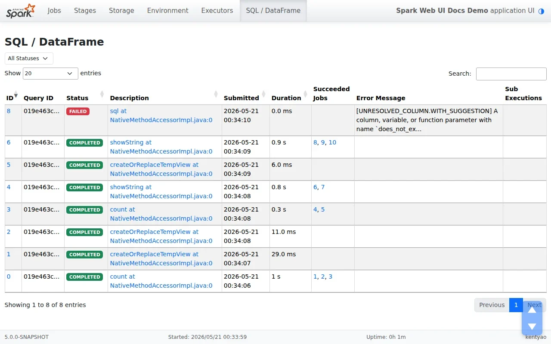Sort by Submitted column arrows
The image size is (551, 344).
264,94
